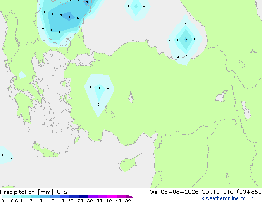Select the forecast date 'We 05-08-2026' text
The height and width of the screenshot is (202, 262).
coord(174,192)
